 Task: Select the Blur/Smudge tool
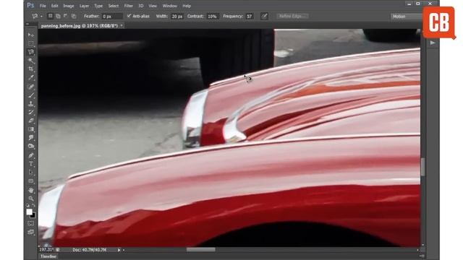pyautogui.click(x=31, y=138)
